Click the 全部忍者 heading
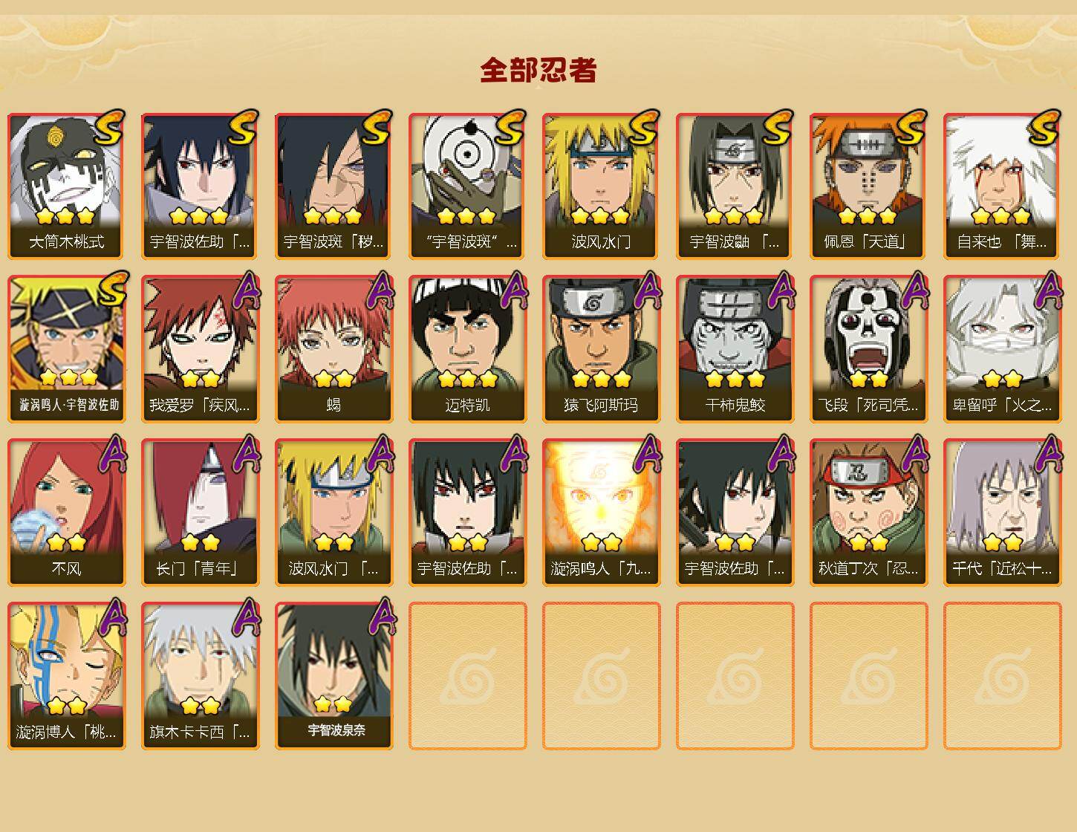 [538, 71]
